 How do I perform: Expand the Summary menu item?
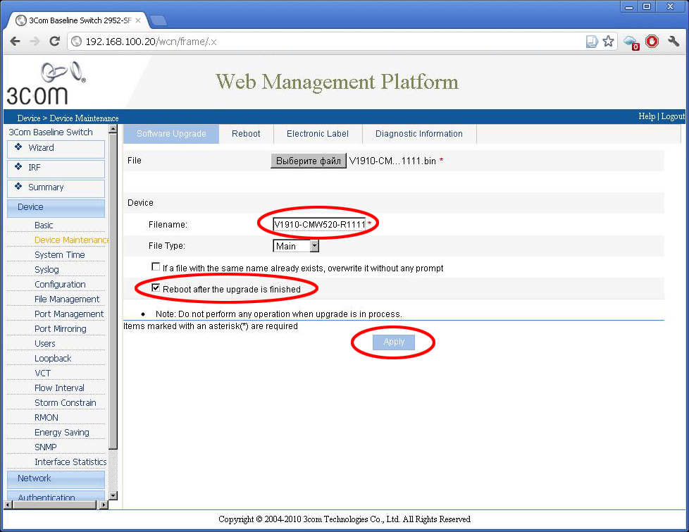click(x=56, y=188)
